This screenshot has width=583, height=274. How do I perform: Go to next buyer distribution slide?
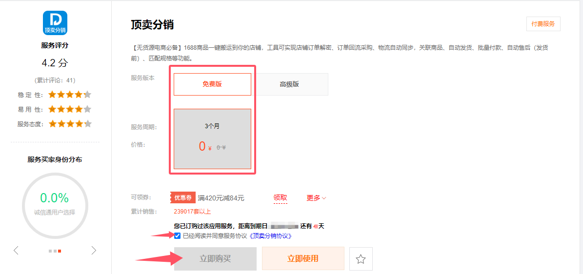click(x=94, y=251)
